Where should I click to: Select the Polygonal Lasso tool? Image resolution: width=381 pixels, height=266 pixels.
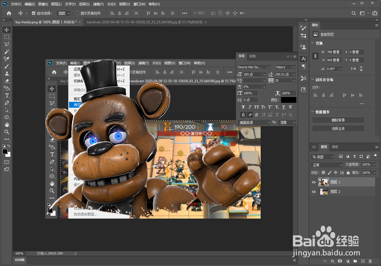pos(7,44)
